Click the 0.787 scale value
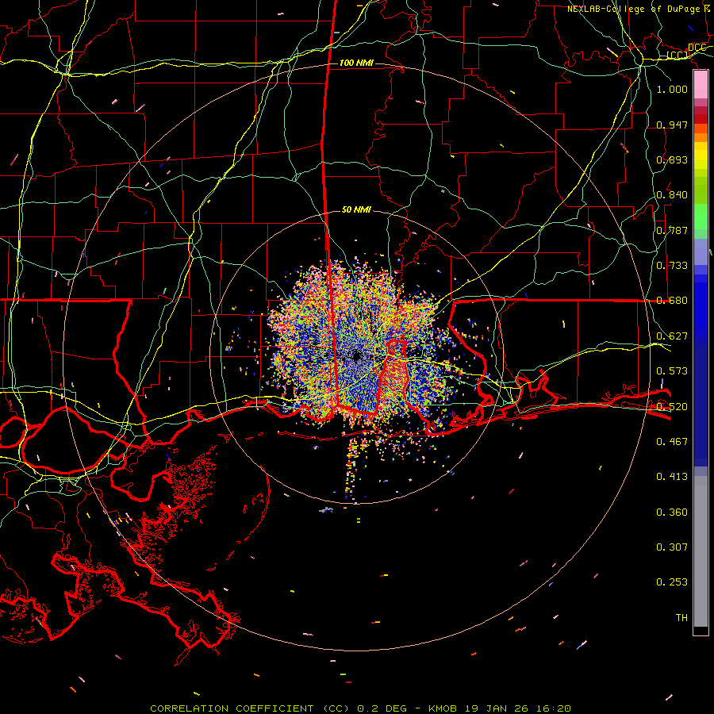This screenshot has height=714, width=714. pyautogui.click(x=672, y=230)
